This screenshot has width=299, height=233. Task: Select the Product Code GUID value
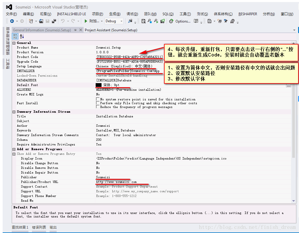pos(130,57)
